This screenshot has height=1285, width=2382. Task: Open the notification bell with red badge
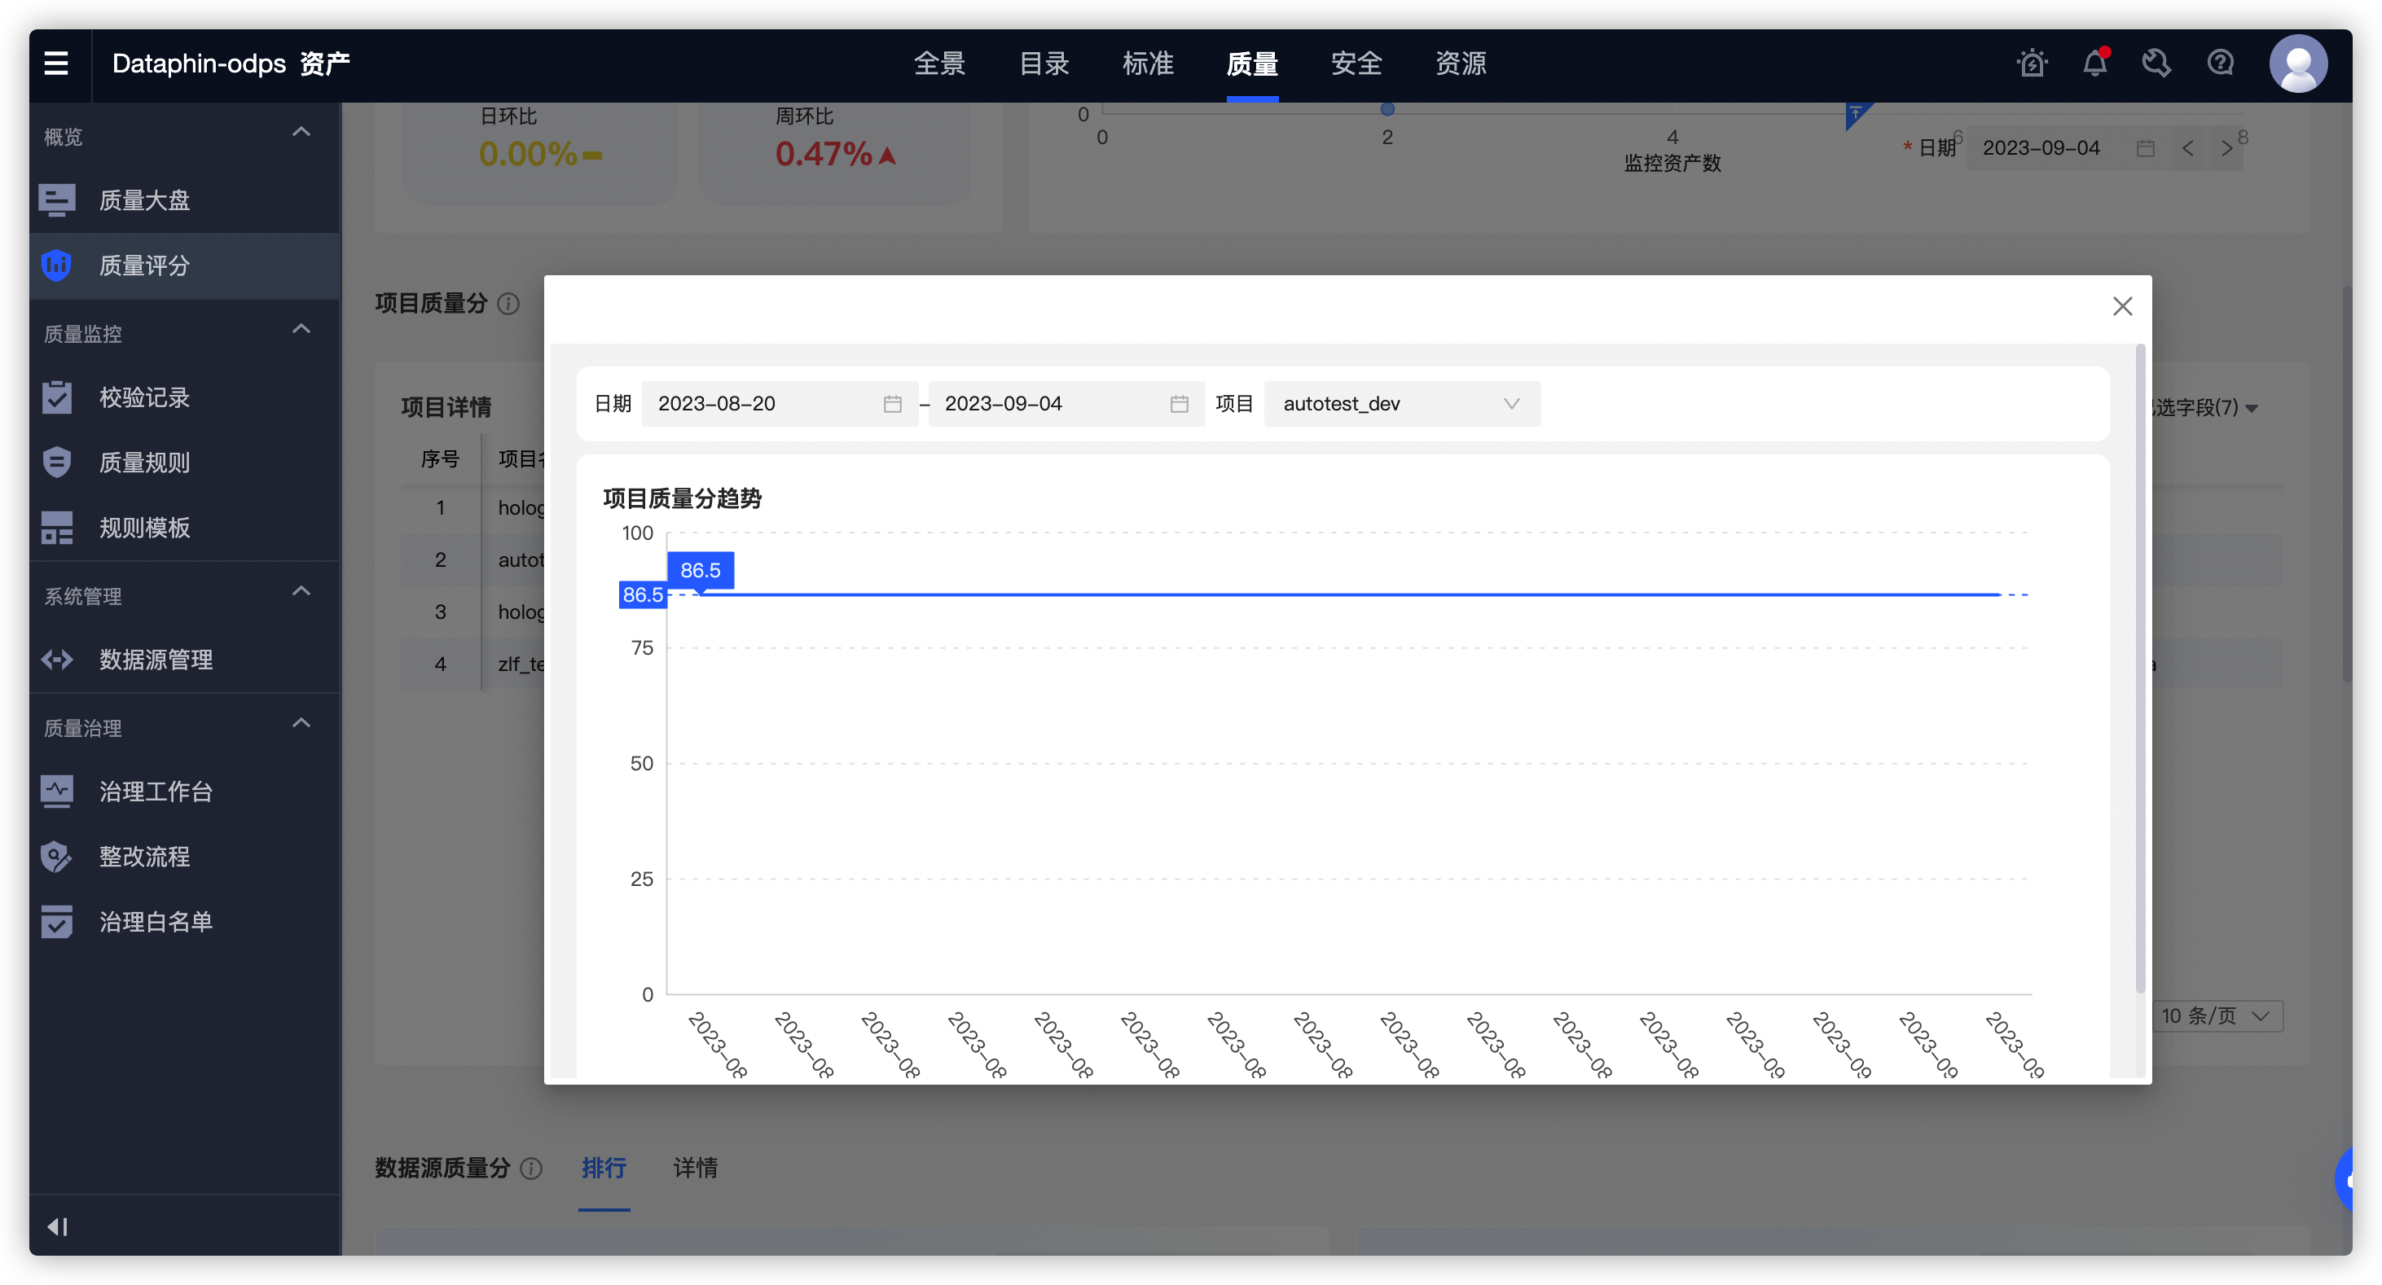click(2094, 63)
